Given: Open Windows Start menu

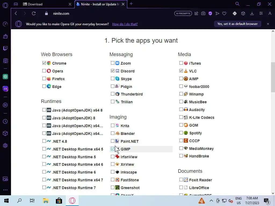Looking at the screenshot, I should [x=6, y=201].
